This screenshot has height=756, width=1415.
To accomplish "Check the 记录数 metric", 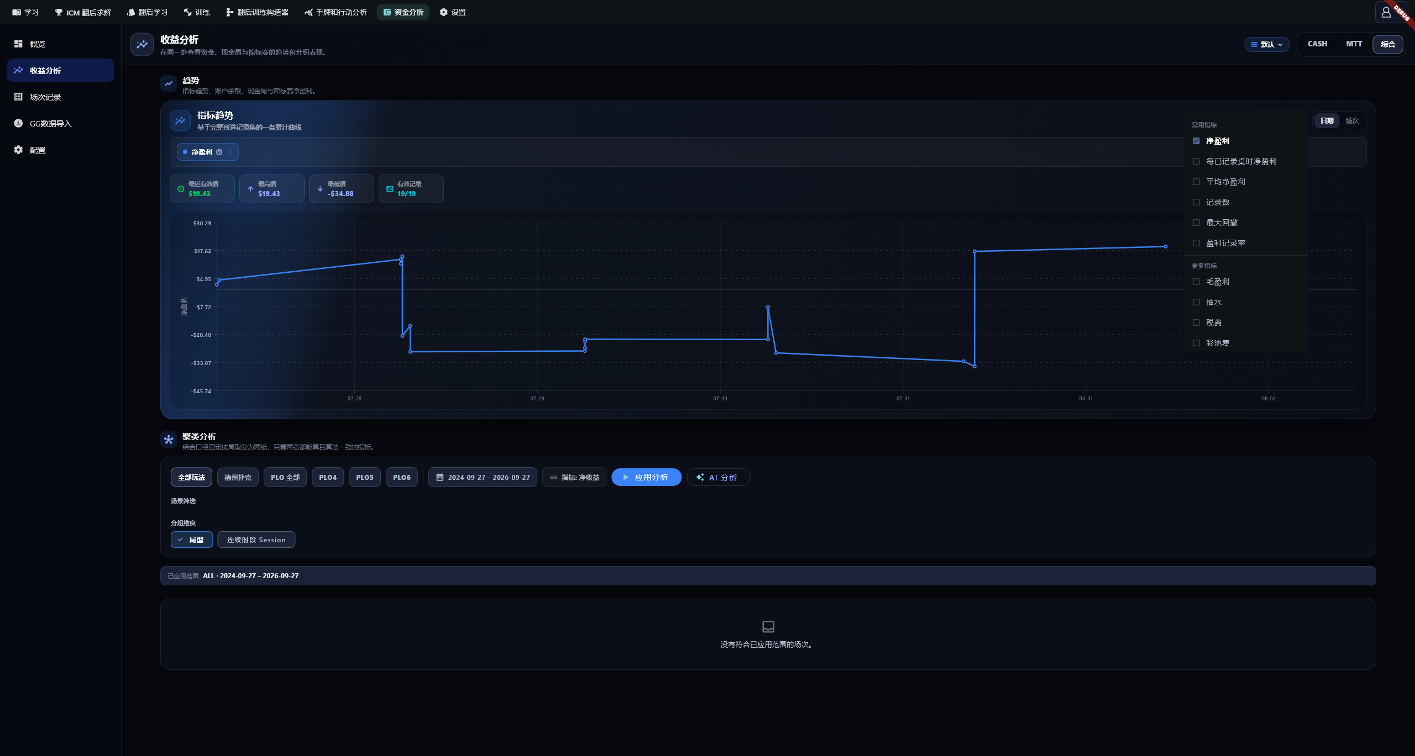I will (1196, 202).
